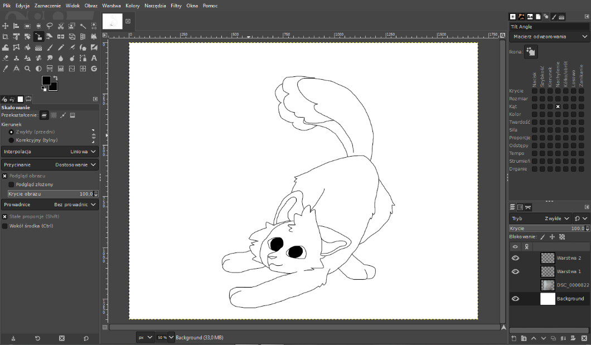Select the Scissors selection tool
Image resolution: width=591 pixels, height=345 pixels.
pyautogui.click(x=61, y=26)
